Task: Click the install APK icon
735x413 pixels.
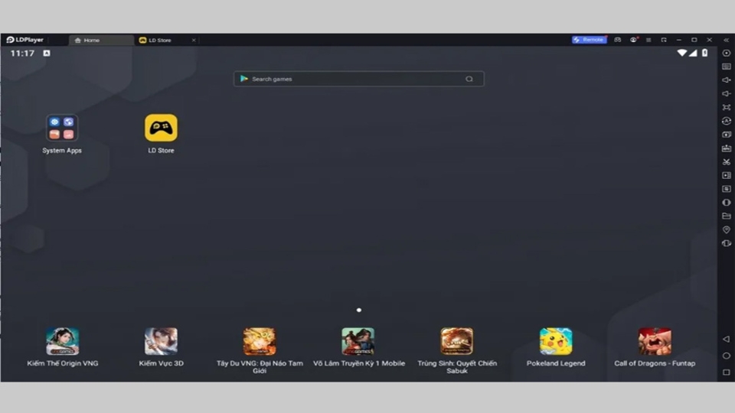Action: [x=726, y=148]
